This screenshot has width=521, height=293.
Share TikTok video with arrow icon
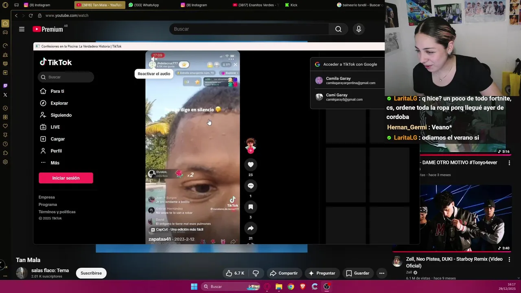(x=251, y=228)
